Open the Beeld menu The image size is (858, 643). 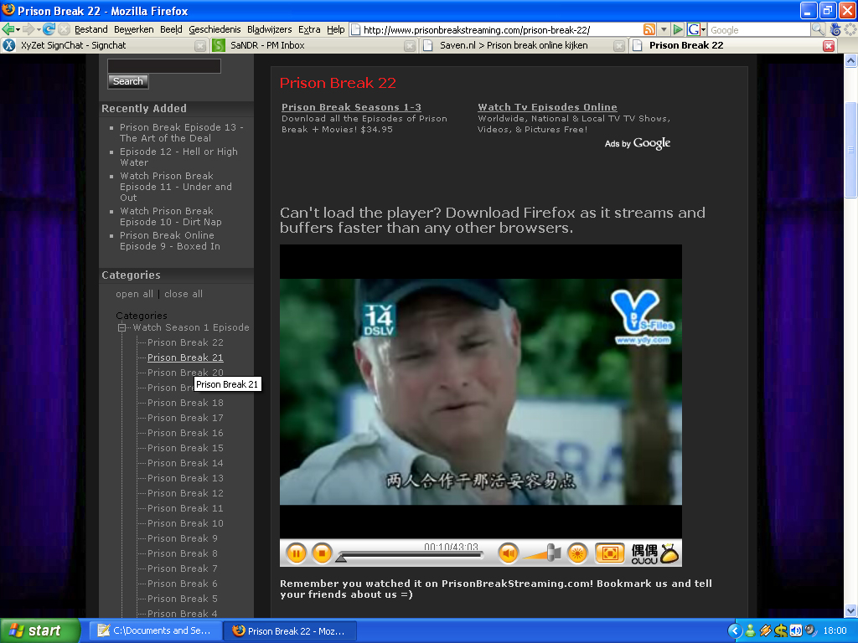(171, 29)
